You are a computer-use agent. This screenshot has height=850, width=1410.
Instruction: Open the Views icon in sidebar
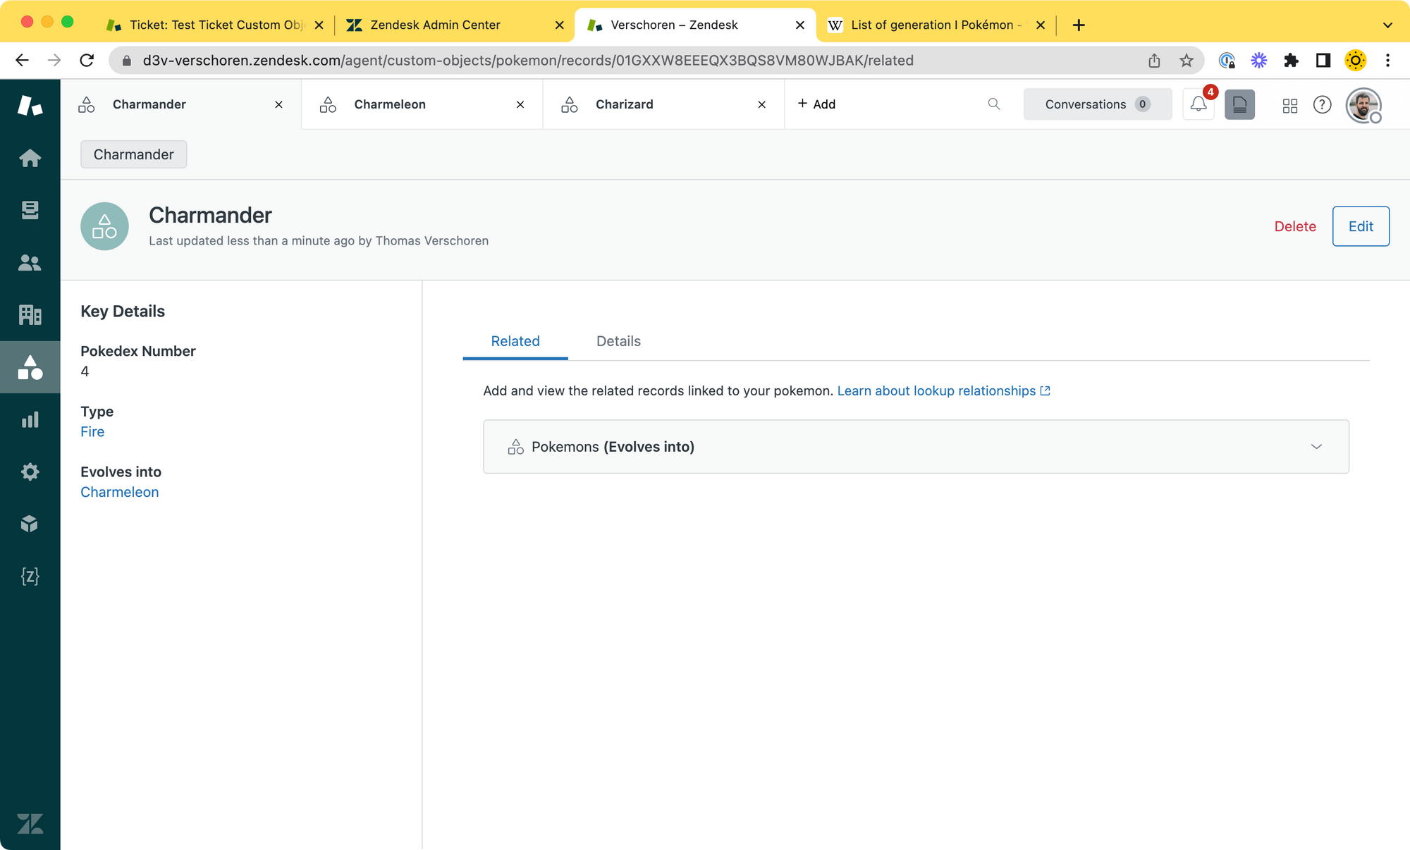tap(30, 210)
